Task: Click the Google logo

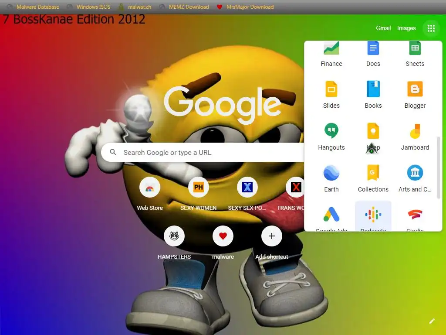Action: pyautogui.click(x=223, y=105)
